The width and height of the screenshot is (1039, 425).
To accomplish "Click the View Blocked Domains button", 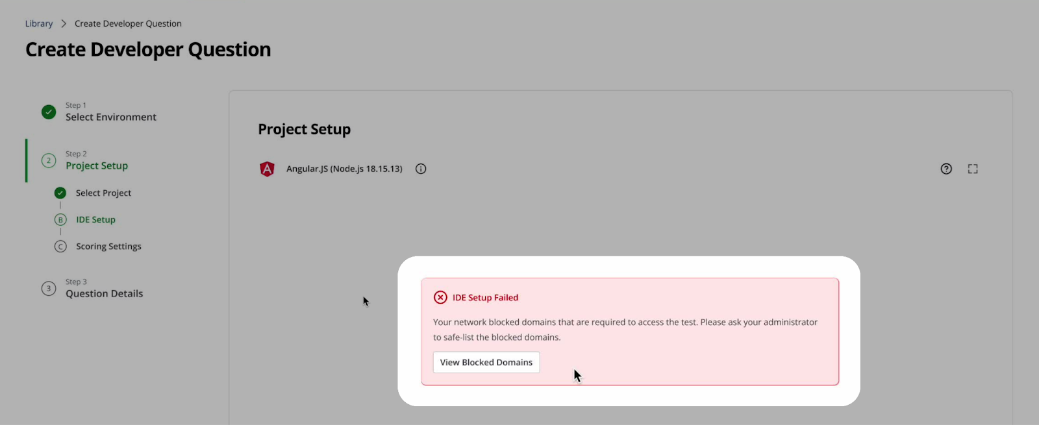I will pos(486,362).
